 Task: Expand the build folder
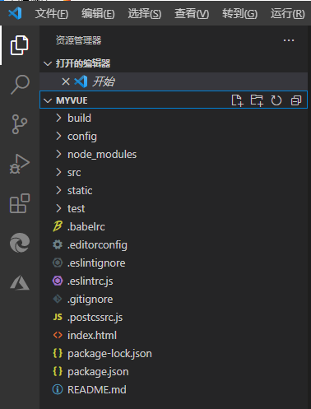click(58, 118)
